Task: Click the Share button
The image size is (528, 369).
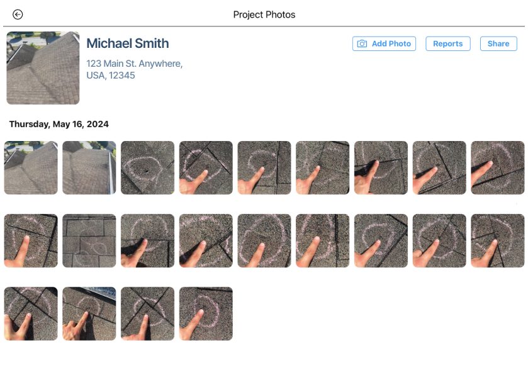Action: tap(498, 44)
